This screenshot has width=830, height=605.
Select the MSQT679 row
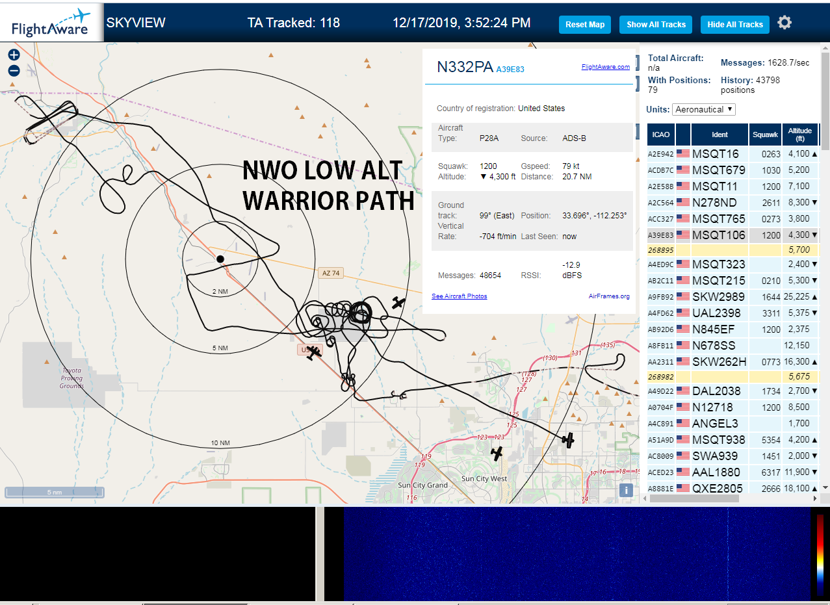pyautogui.click(x=733, y=170)
